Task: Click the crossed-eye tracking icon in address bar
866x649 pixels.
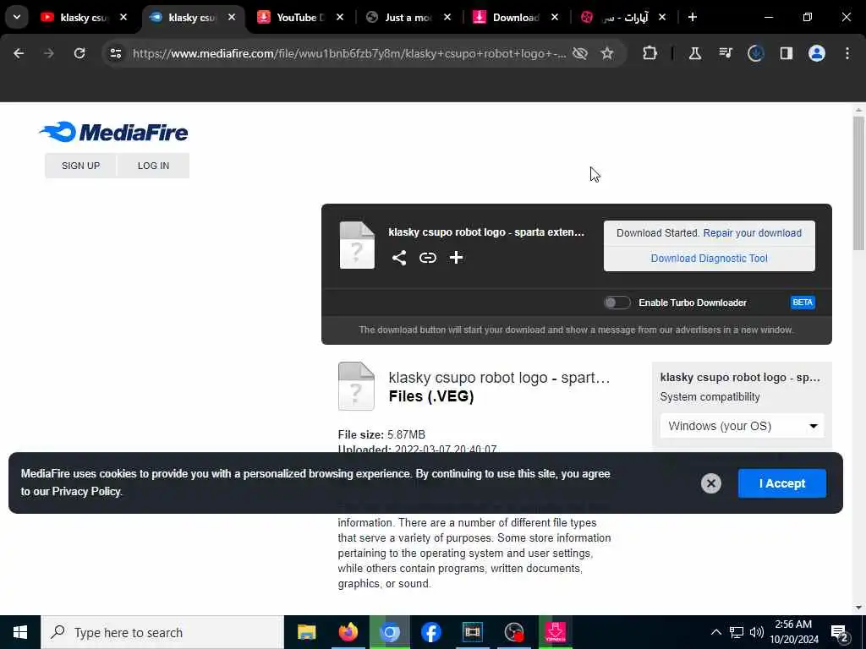Action: point(580,53)
